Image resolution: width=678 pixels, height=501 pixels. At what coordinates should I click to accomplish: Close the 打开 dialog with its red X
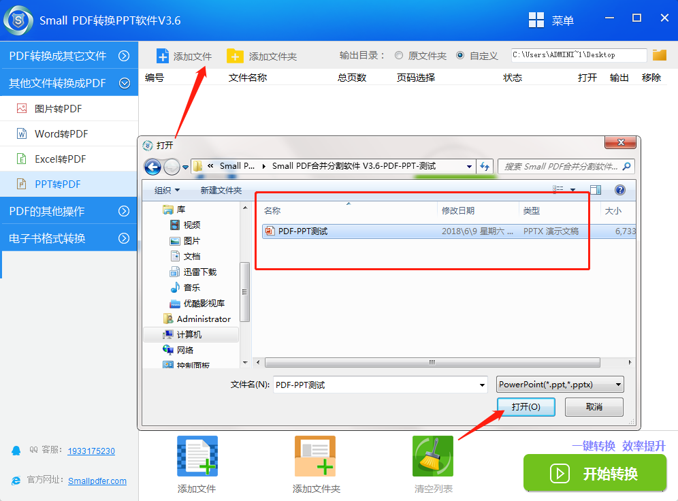[621, 142]
